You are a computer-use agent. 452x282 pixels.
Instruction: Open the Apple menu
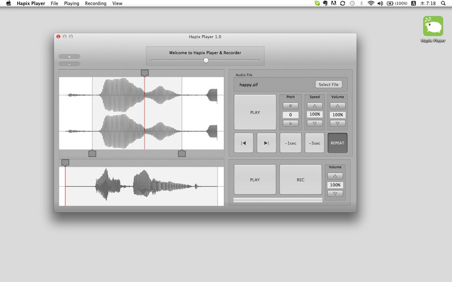coord(8,3)
